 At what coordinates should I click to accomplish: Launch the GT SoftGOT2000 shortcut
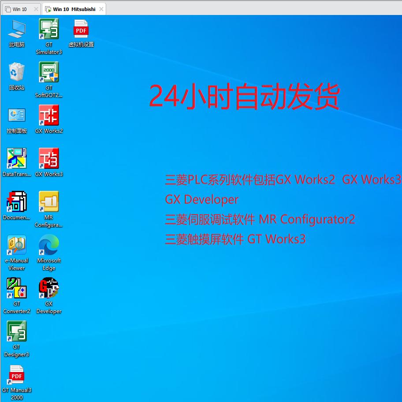(x=49, y=79)
